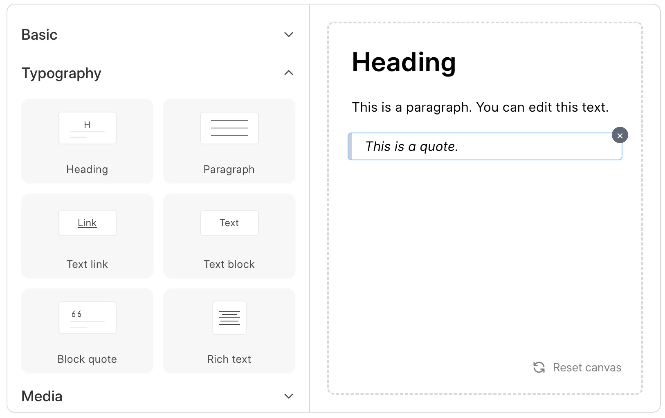Click the Heading element icon
Viewport: 665px width, 418px height.
pos(87,128)
